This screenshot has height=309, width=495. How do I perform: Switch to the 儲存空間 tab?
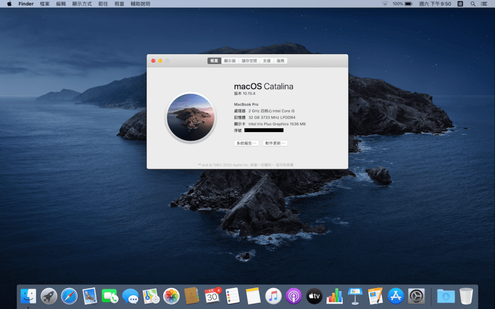click(249, 61)
